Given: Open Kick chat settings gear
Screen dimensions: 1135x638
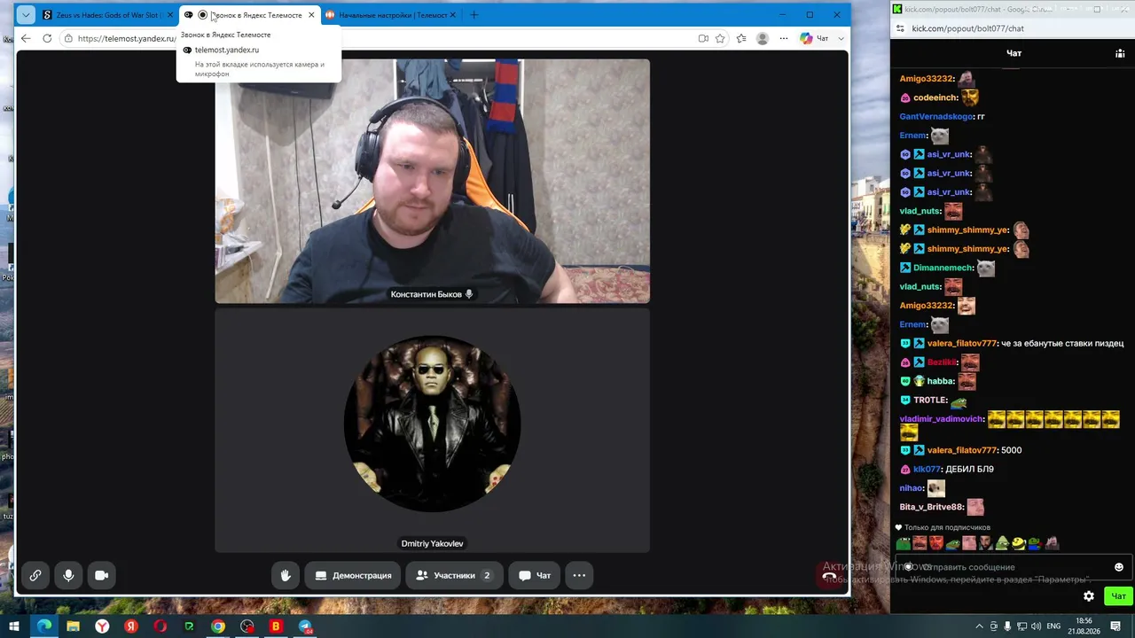Looking at the screenshot, I should [1089, 596].
